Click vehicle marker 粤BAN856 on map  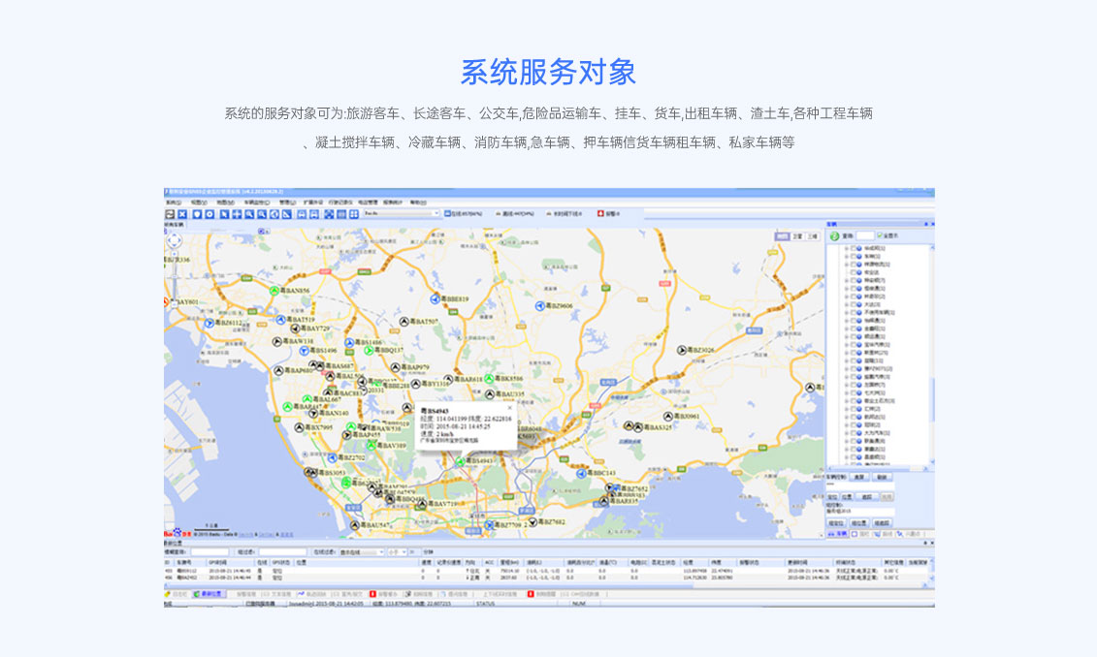click(x=274, y=290)
